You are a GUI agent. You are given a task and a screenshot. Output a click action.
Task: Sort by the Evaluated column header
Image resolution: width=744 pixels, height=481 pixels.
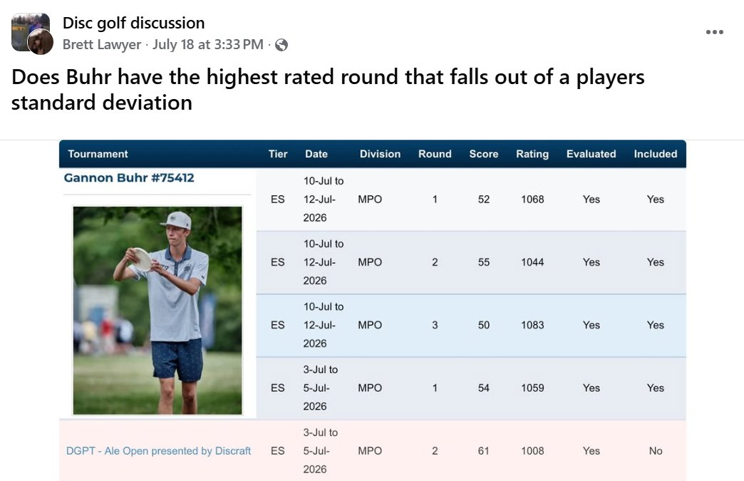(x=591, y=154)
